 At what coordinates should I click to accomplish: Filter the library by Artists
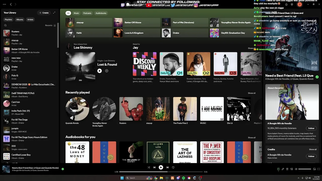click(30, 20)
